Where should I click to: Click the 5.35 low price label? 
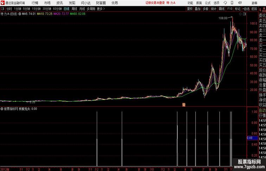pyautogui.click(x=32, y=102)
